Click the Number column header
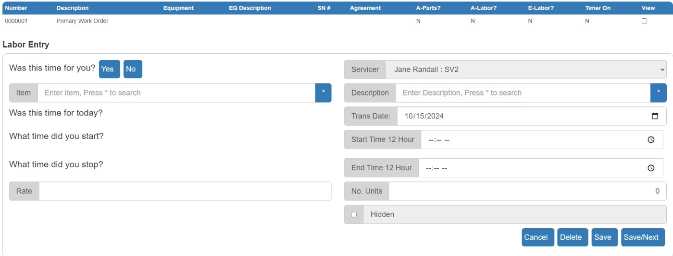 pyautogui.click(x=16, y=8)
